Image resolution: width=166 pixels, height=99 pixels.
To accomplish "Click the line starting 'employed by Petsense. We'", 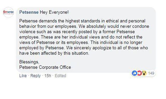I will [x=84, y=48].
